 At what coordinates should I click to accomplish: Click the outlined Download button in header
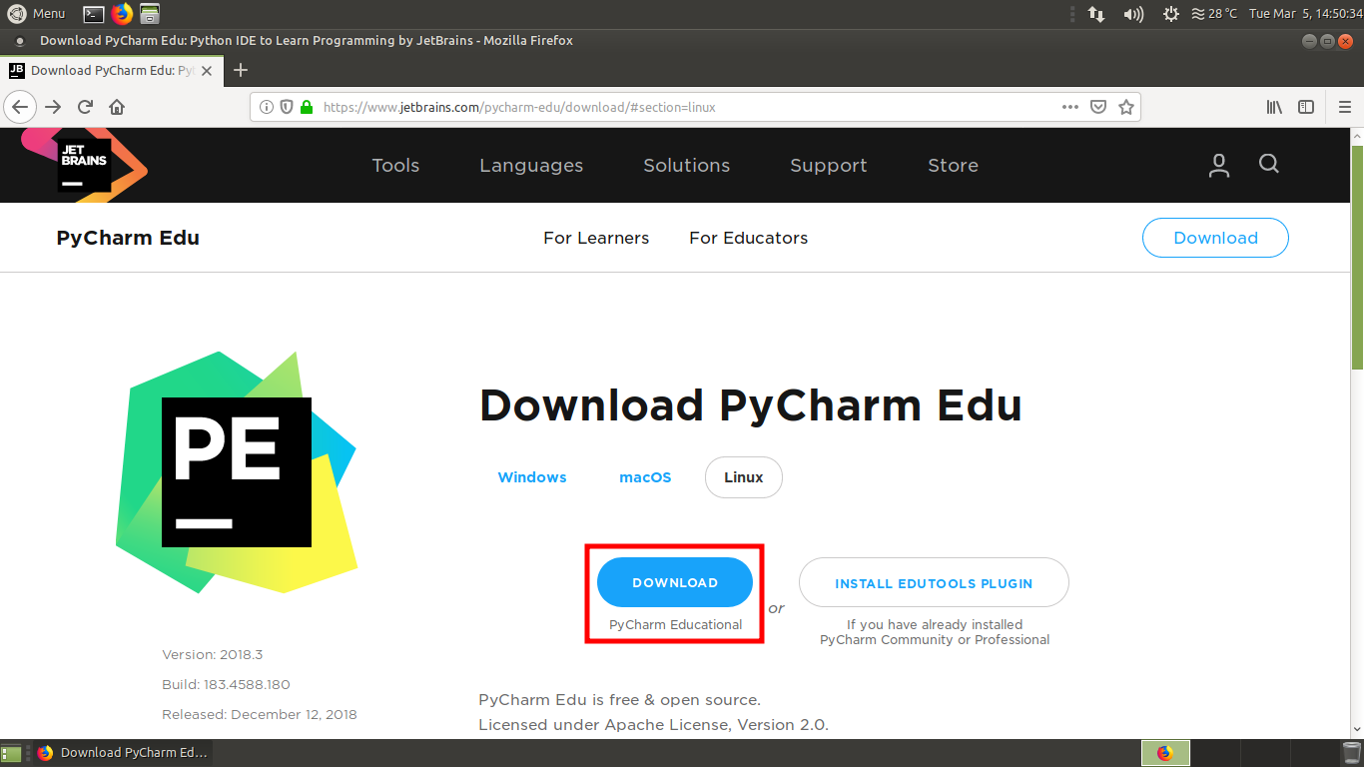point(1215,238)
